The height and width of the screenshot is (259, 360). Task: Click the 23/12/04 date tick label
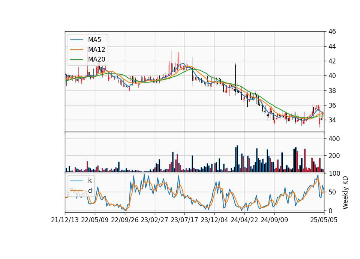[x=214, y=220]
